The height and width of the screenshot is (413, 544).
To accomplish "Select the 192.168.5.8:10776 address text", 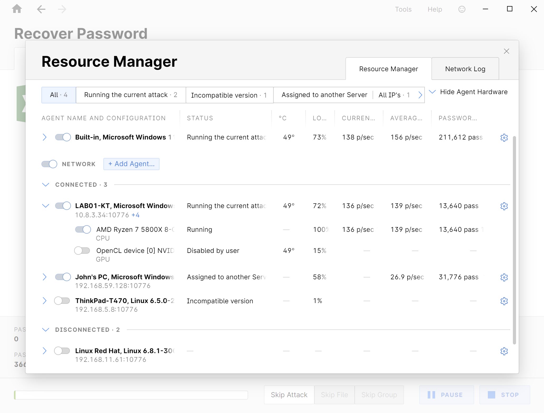I will [x=107, y=309].
